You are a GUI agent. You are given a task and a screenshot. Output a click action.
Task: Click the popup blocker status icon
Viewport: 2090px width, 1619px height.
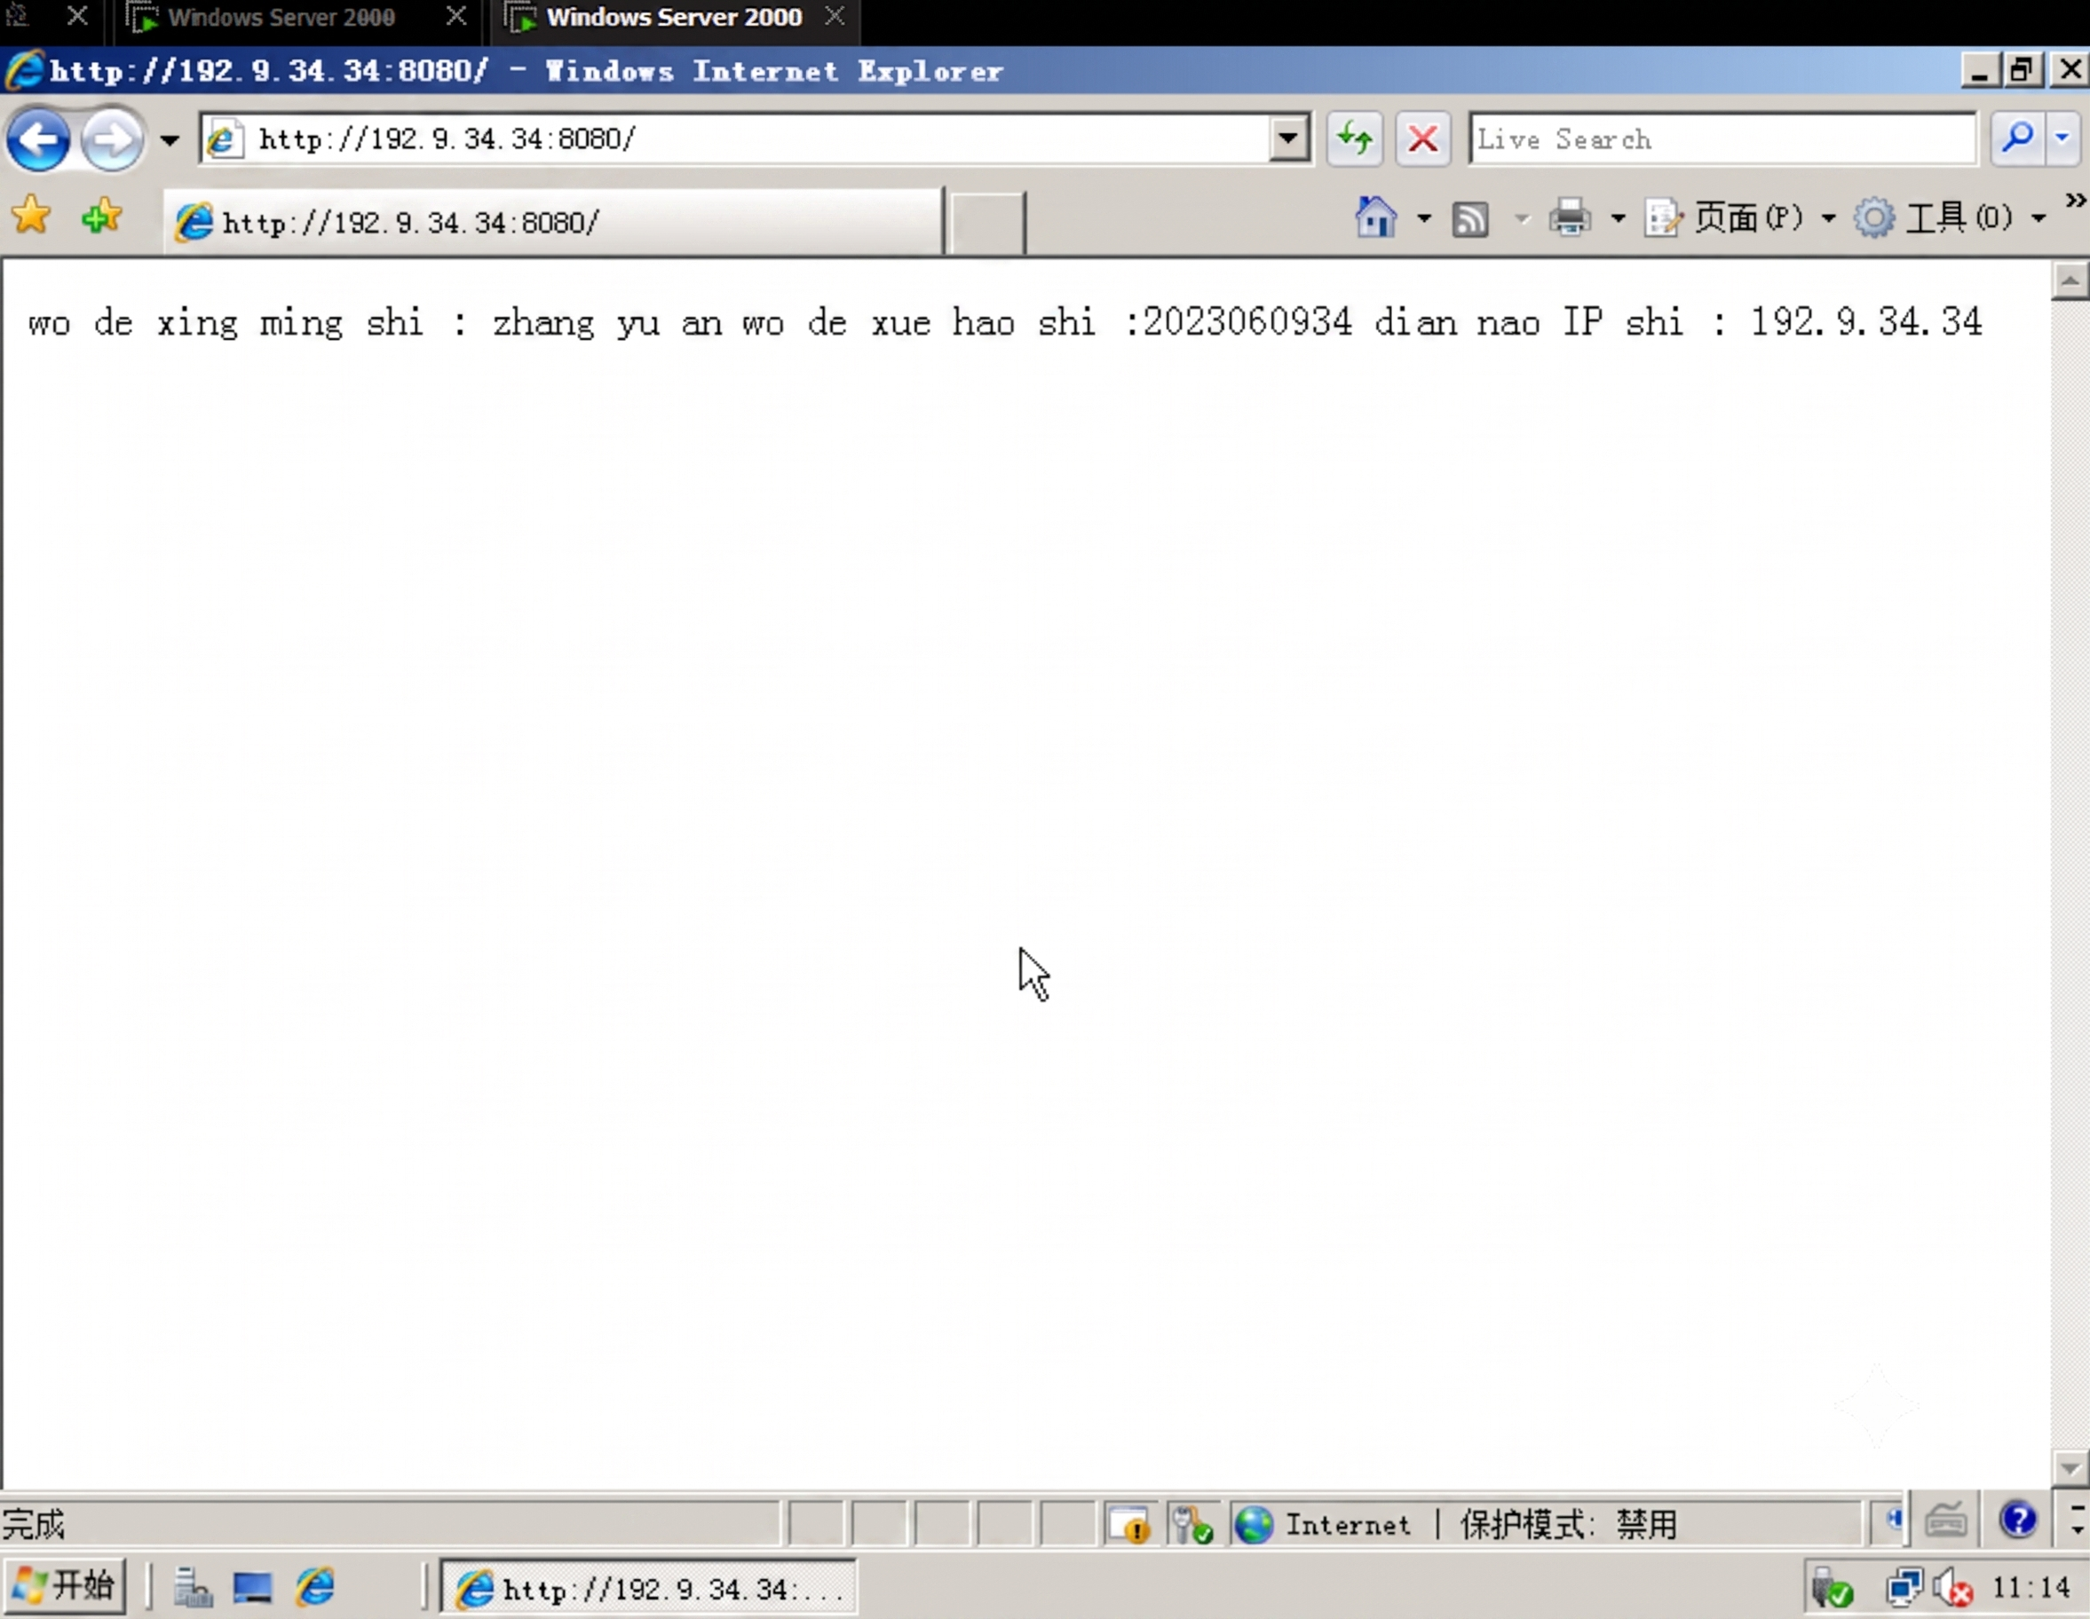[1129, 1523]
